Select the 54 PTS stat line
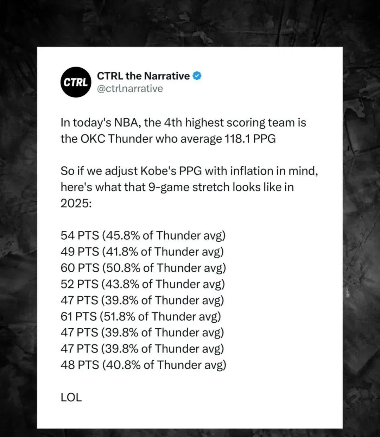The width and height of the screenshot is (380, 437). pos(143,235)
